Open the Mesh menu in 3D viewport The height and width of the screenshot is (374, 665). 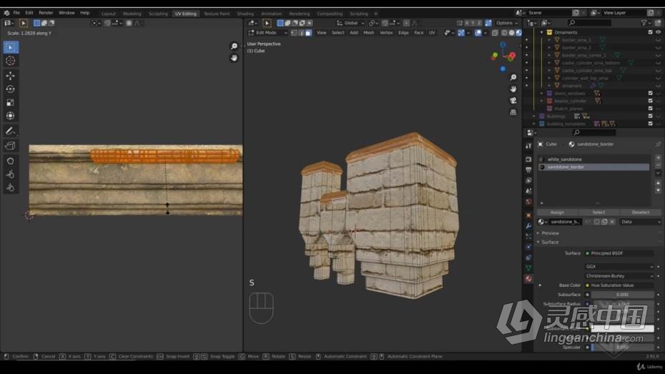[x=368, y=33]
